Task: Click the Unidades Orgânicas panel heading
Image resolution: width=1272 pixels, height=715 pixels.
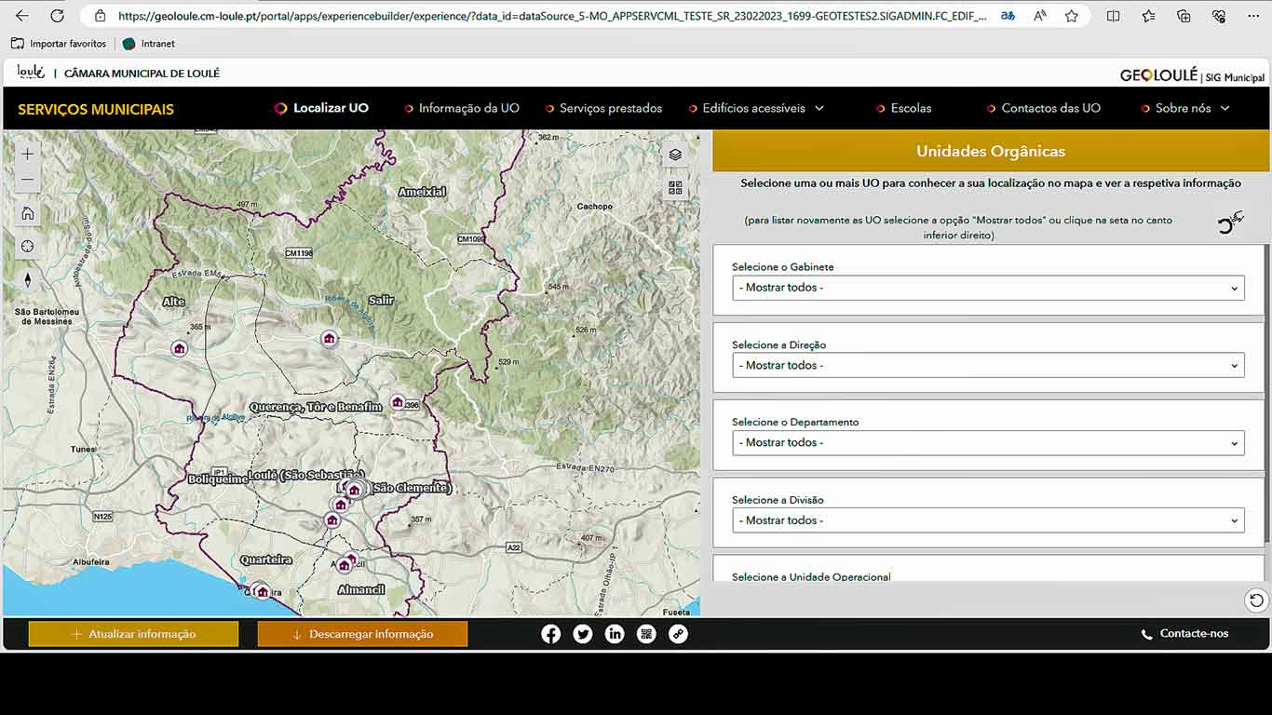Action: click(990, 151)
